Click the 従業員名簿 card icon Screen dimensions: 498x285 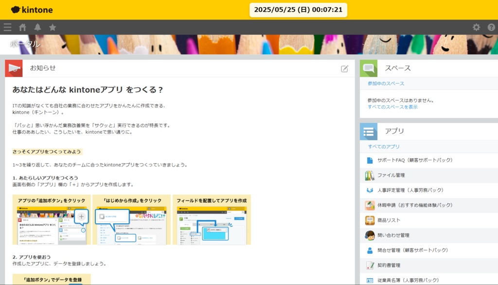[370, 281]
